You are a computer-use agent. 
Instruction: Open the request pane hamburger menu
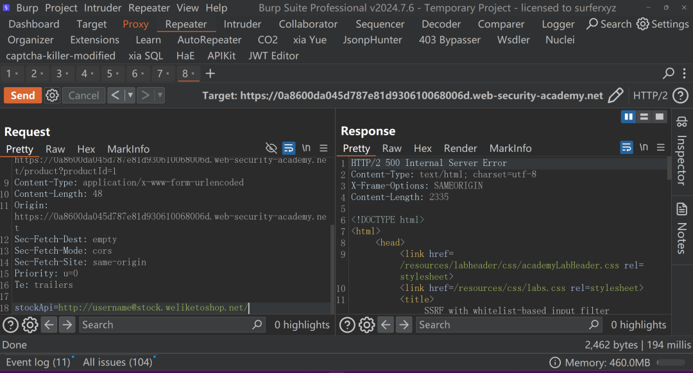coord(323,148)
